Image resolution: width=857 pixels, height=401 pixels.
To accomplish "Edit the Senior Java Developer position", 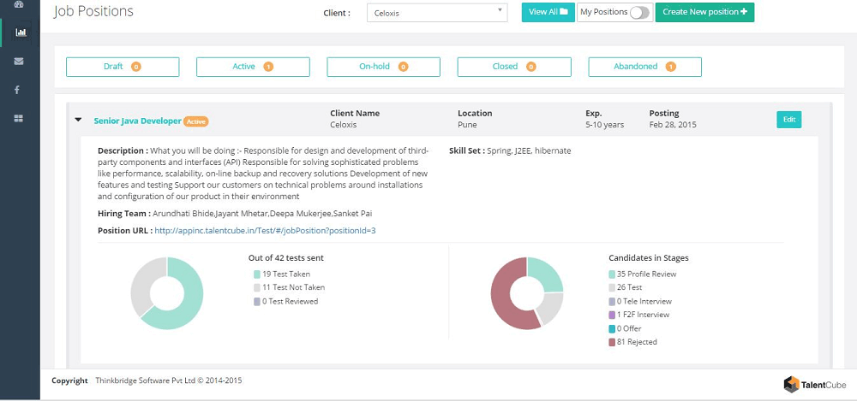I will 788,120.
